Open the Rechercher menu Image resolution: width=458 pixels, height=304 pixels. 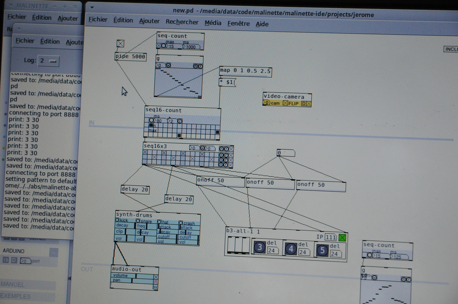point(182,22)
